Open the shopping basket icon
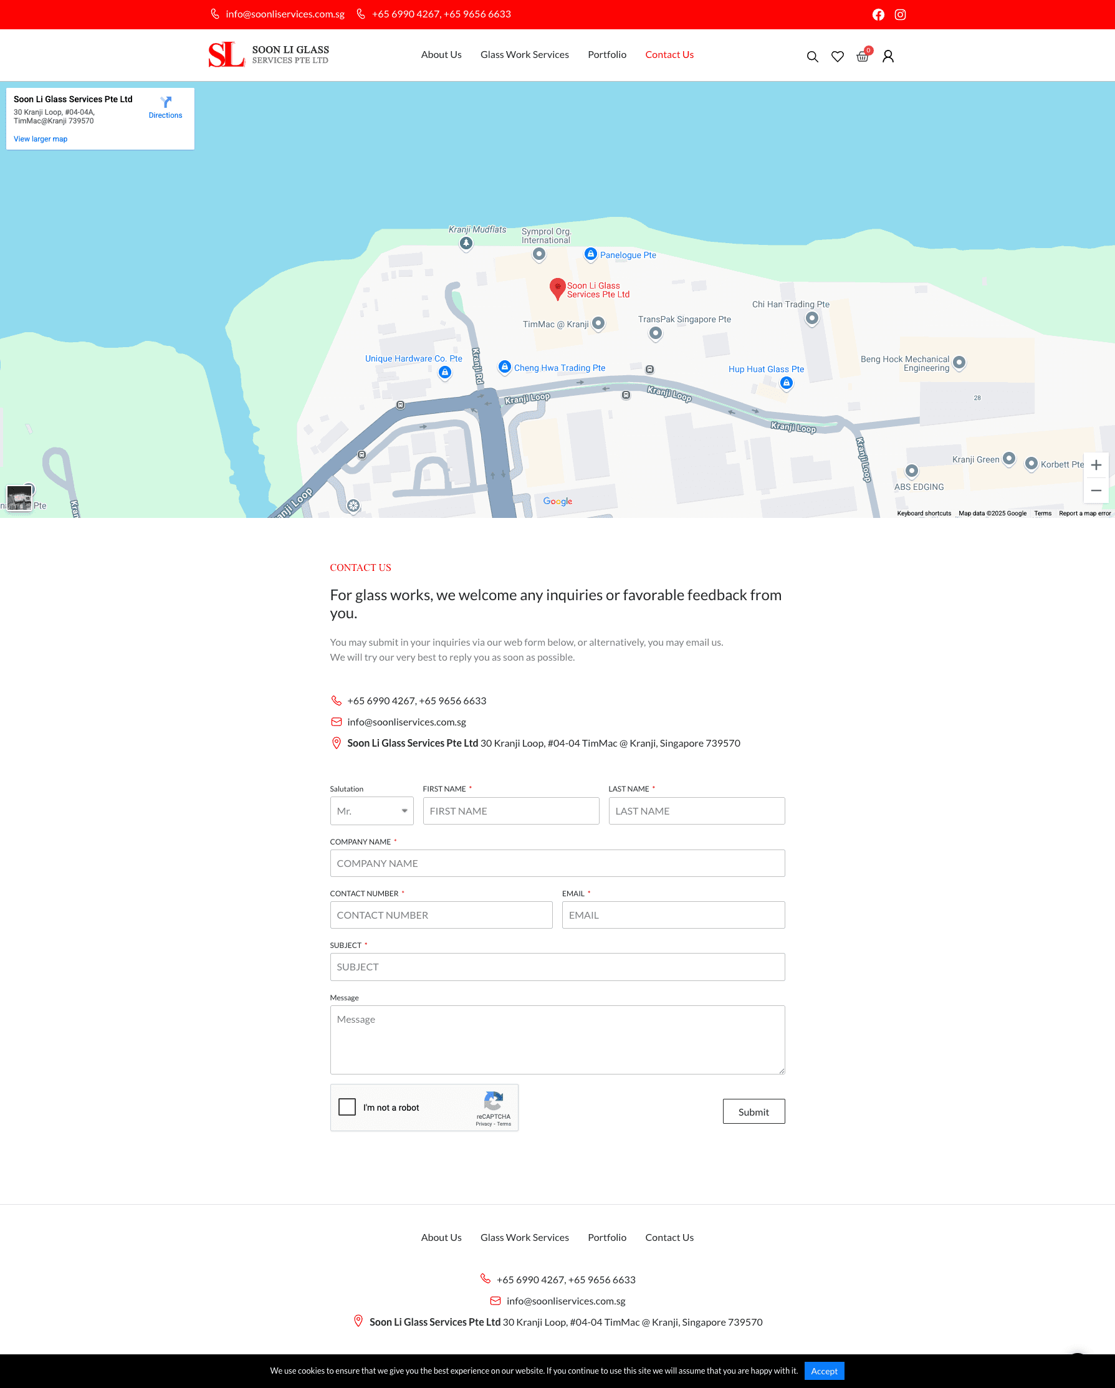 click(863, 57)
